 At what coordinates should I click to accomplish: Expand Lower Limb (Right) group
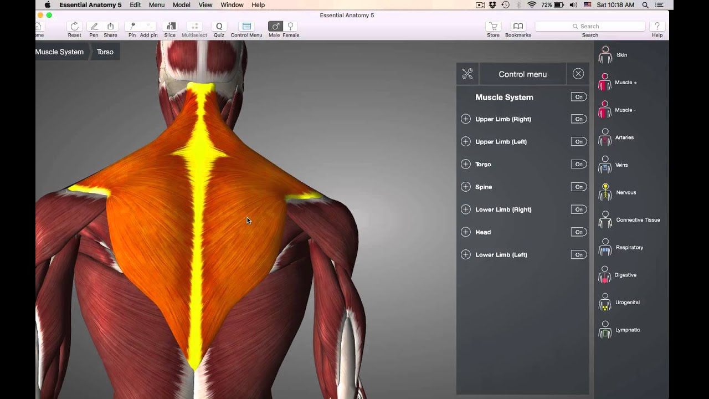point(466,209)
